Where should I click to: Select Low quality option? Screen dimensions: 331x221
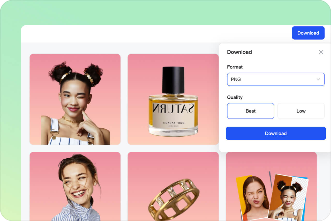pyautogui.click(x=301, y=111)
